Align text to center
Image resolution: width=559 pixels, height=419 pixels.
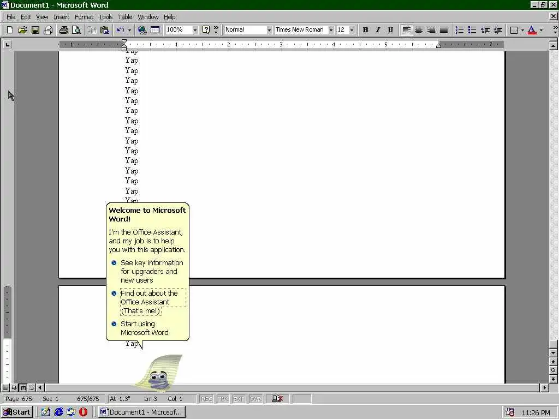point(419,30)
